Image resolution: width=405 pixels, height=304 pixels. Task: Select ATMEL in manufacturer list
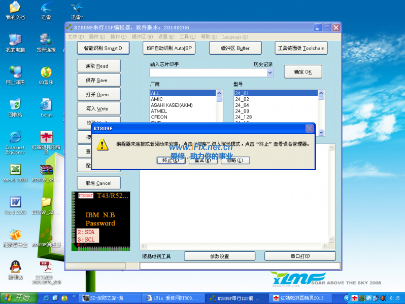click(x=159, y=111)
